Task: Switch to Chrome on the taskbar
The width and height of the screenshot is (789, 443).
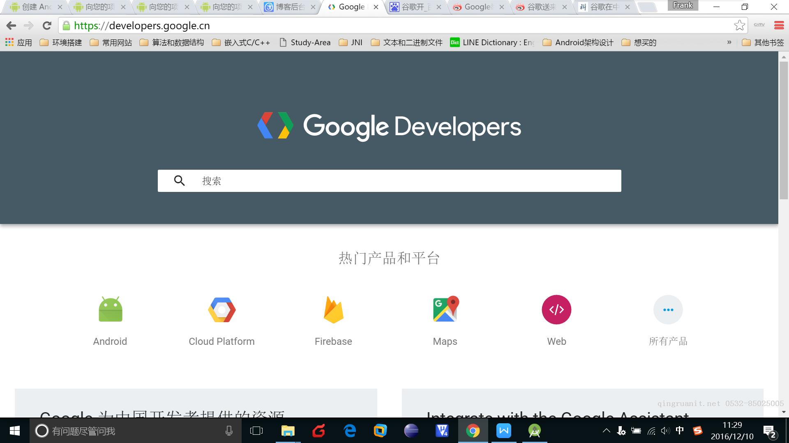Action: pos(473,431)
